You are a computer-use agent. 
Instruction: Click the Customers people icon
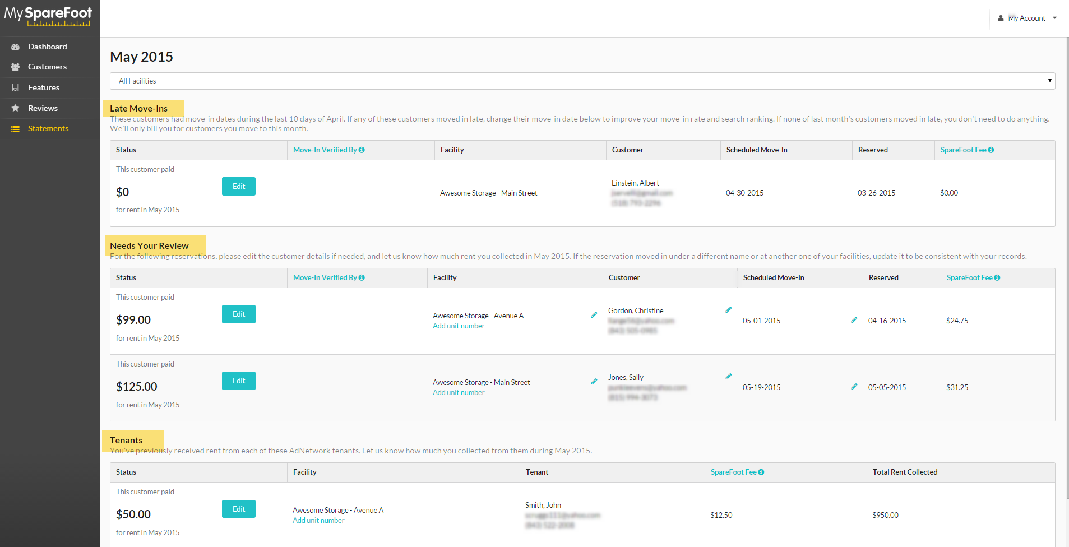(16, 67)
